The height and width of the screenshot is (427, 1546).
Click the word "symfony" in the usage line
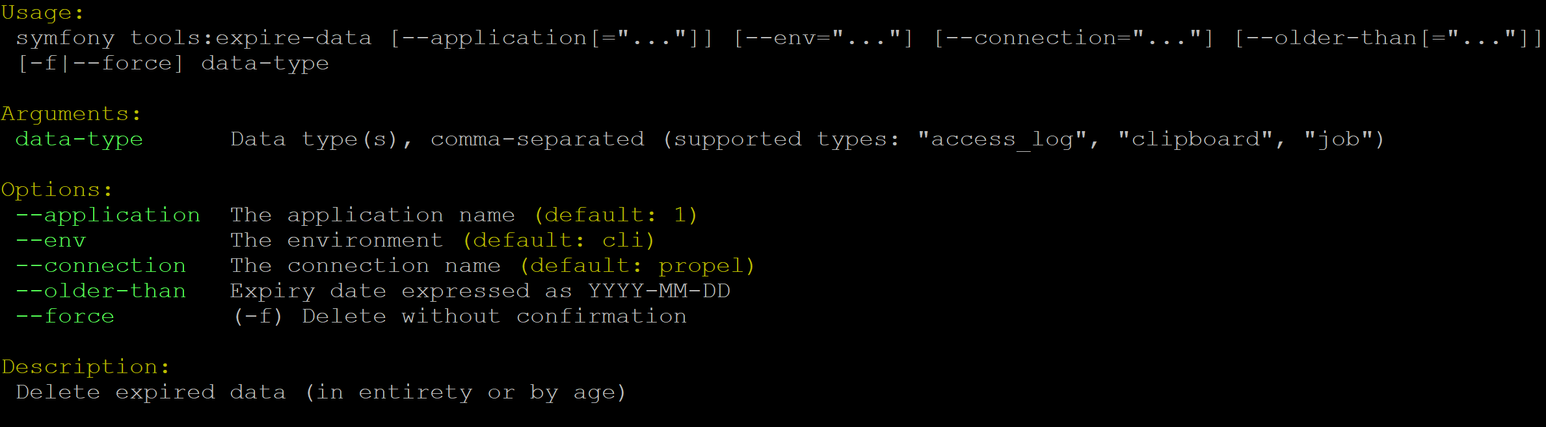pos(65,38)
